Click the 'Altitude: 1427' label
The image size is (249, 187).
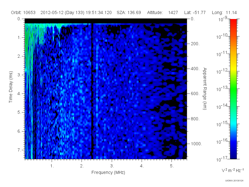click(162, 12)
